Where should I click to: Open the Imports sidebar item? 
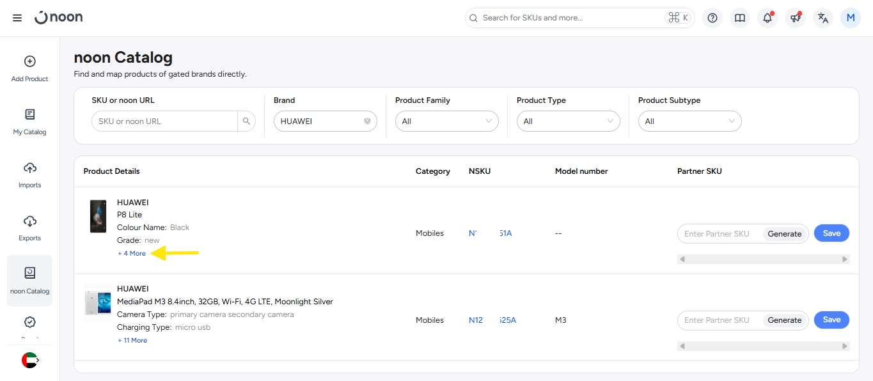point(30,175)
